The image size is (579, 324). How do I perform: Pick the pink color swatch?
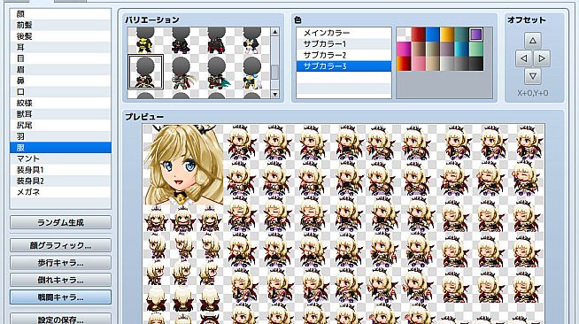click(x=418, y=64)
